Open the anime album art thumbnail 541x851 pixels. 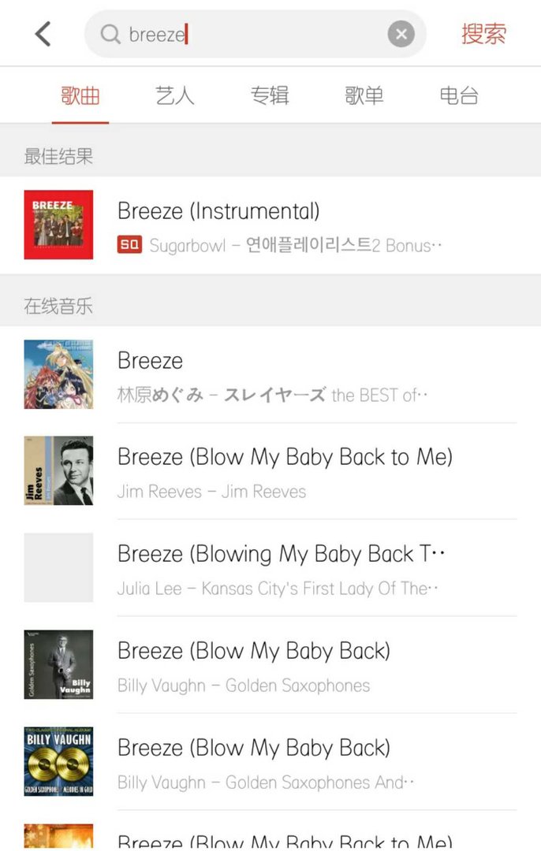(x=58, y=374)
